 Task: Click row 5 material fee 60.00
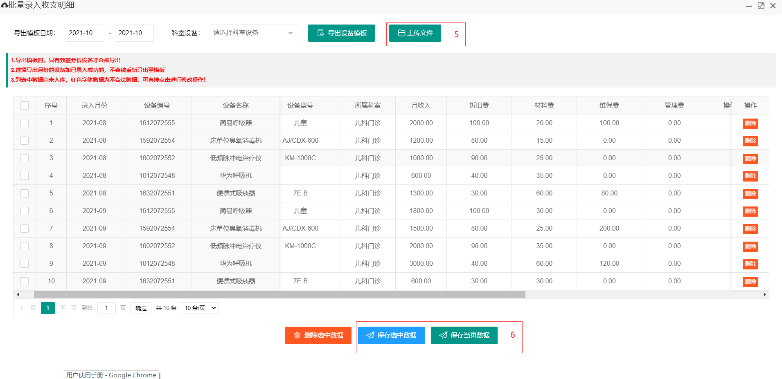pyautogui.click(x=544, y=193)
